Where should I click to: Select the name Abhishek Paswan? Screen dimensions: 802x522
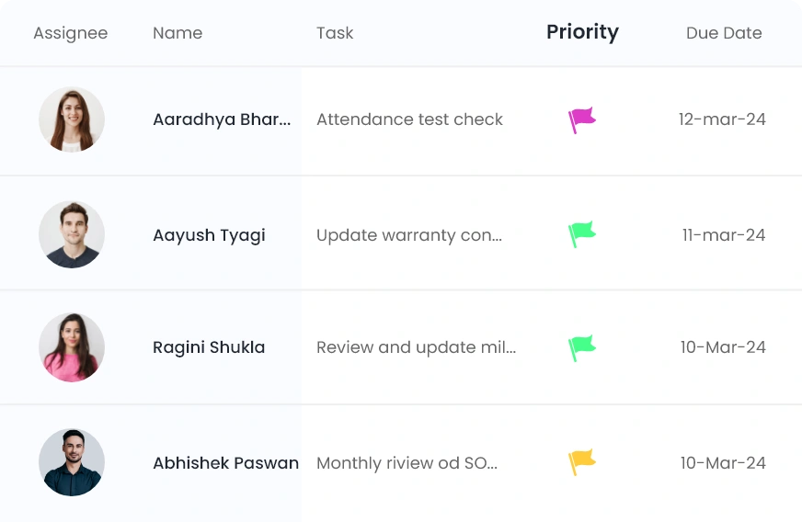pos(225,463)
